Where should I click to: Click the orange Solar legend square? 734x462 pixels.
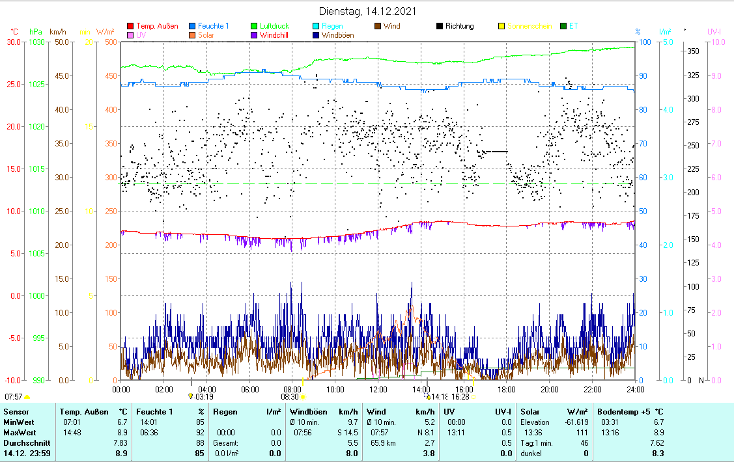tap(191, 36)
